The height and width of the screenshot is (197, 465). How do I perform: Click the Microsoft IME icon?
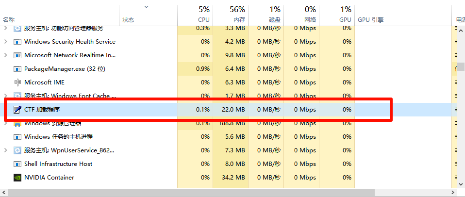(17, 82)
